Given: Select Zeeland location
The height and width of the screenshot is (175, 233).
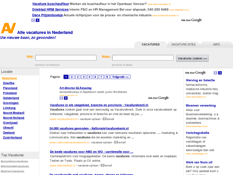Looking at the screenshot, I should [x=9, y=133].
